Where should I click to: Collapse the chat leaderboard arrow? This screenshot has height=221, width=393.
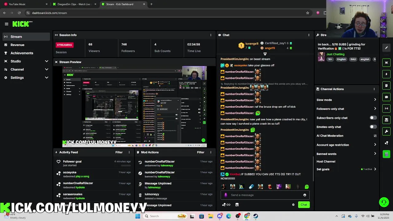point(265,54)
